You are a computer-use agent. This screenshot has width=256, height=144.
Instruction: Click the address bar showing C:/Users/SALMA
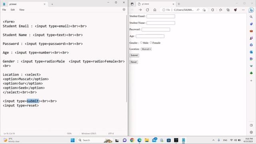tap(184, 10)
